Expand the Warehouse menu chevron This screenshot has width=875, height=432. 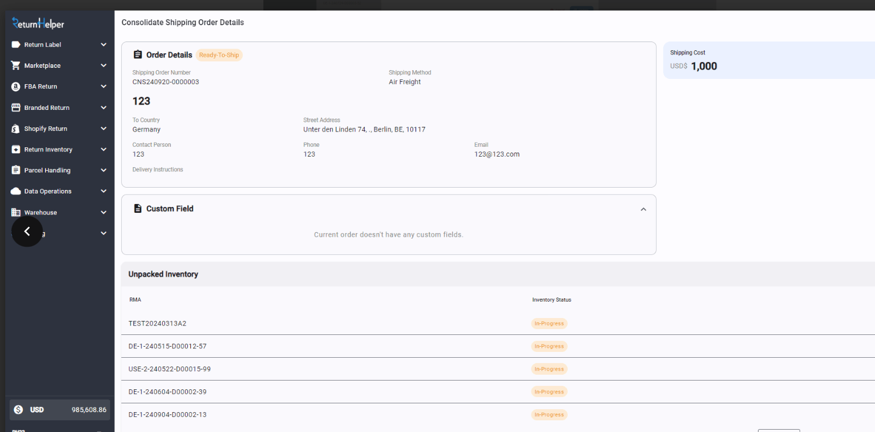coord(104,212)
